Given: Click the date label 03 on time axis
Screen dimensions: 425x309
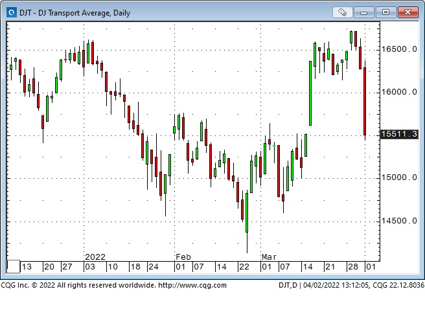Looking at the screenshot, I should (90, 267).
